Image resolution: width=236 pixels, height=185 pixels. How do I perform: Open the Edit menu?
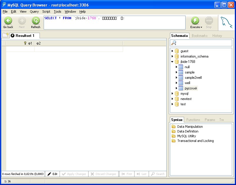point(14,12)
